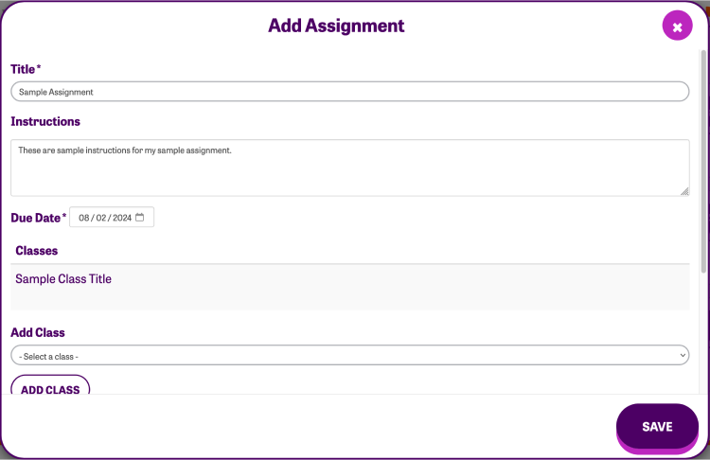Select the Sample Class Title entry
The width and height of the screenshot is (710, 460).
click(x=63, y=279)
